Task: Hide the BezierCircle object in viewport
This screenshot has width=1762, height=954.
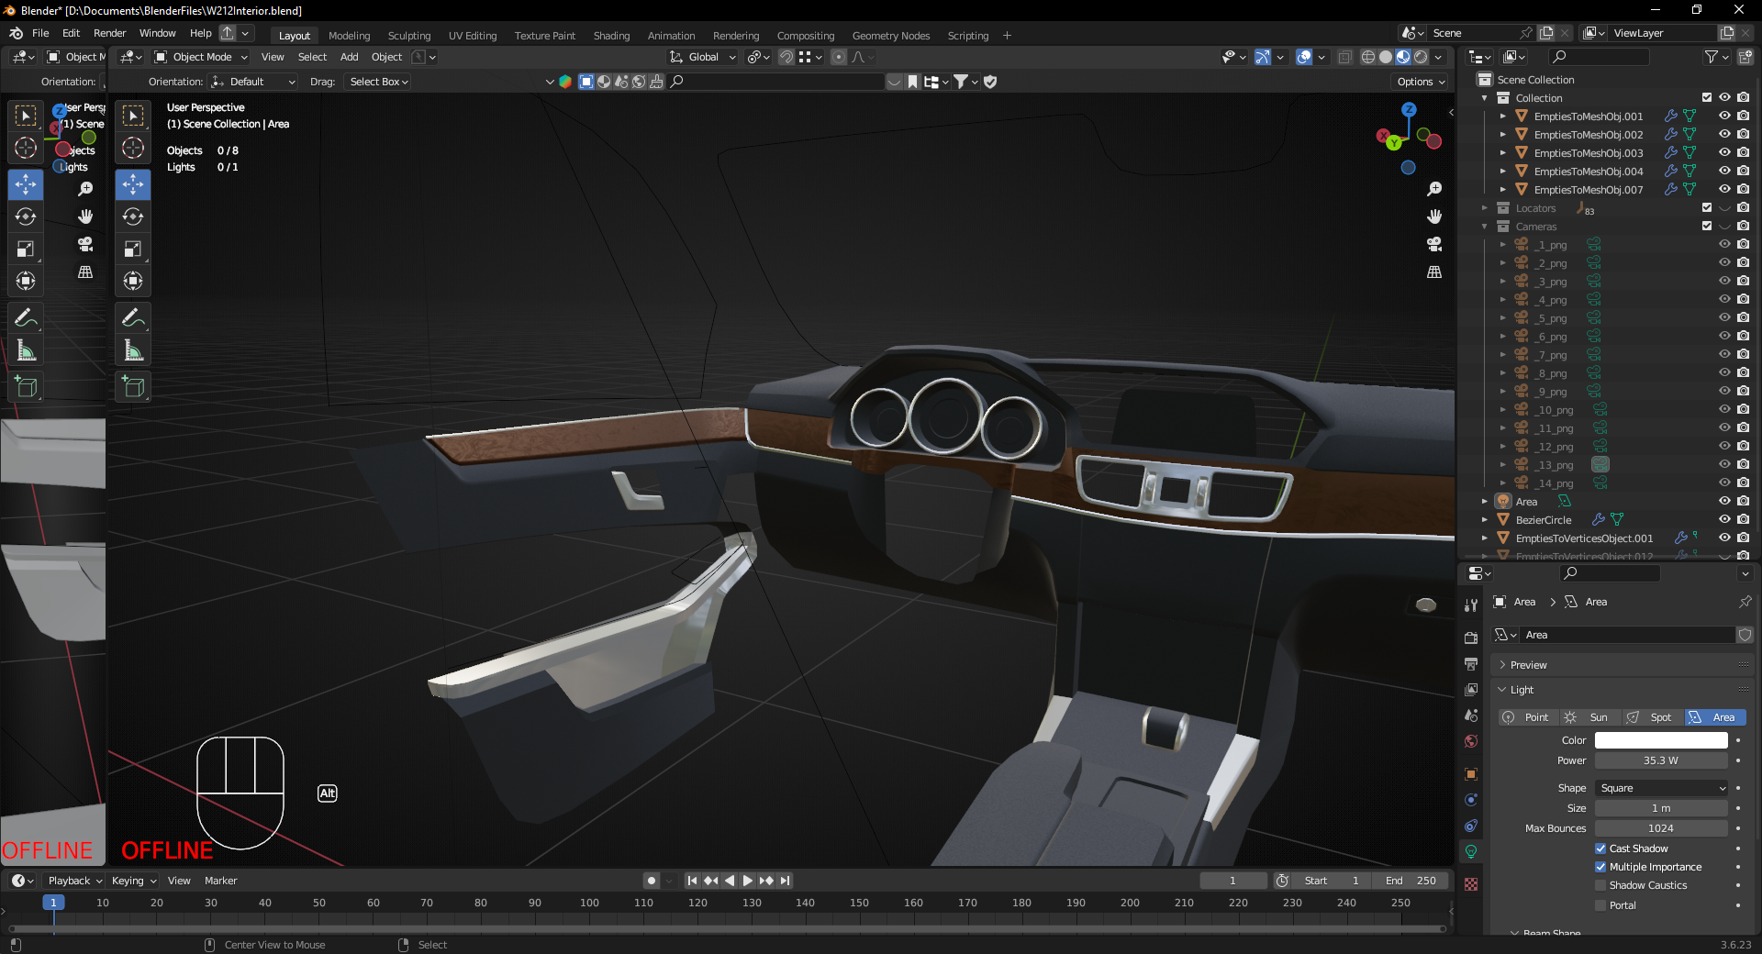Action: point(1724,519)
